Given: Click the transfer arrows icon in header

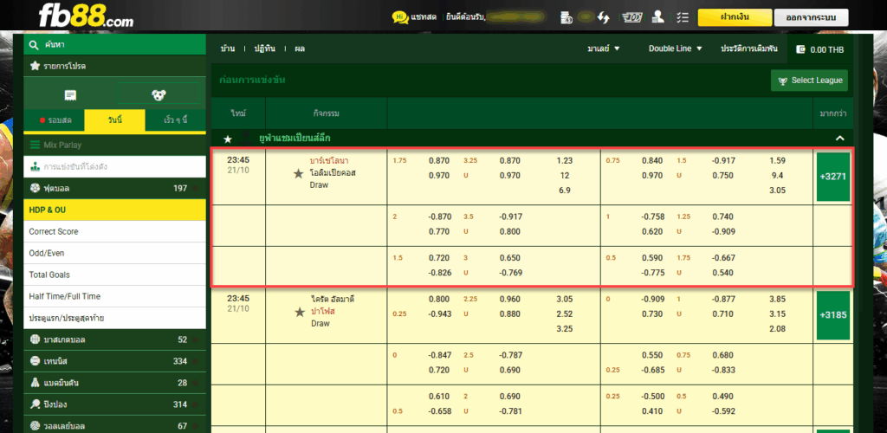Looking at the screenshot, I should 604,17.
